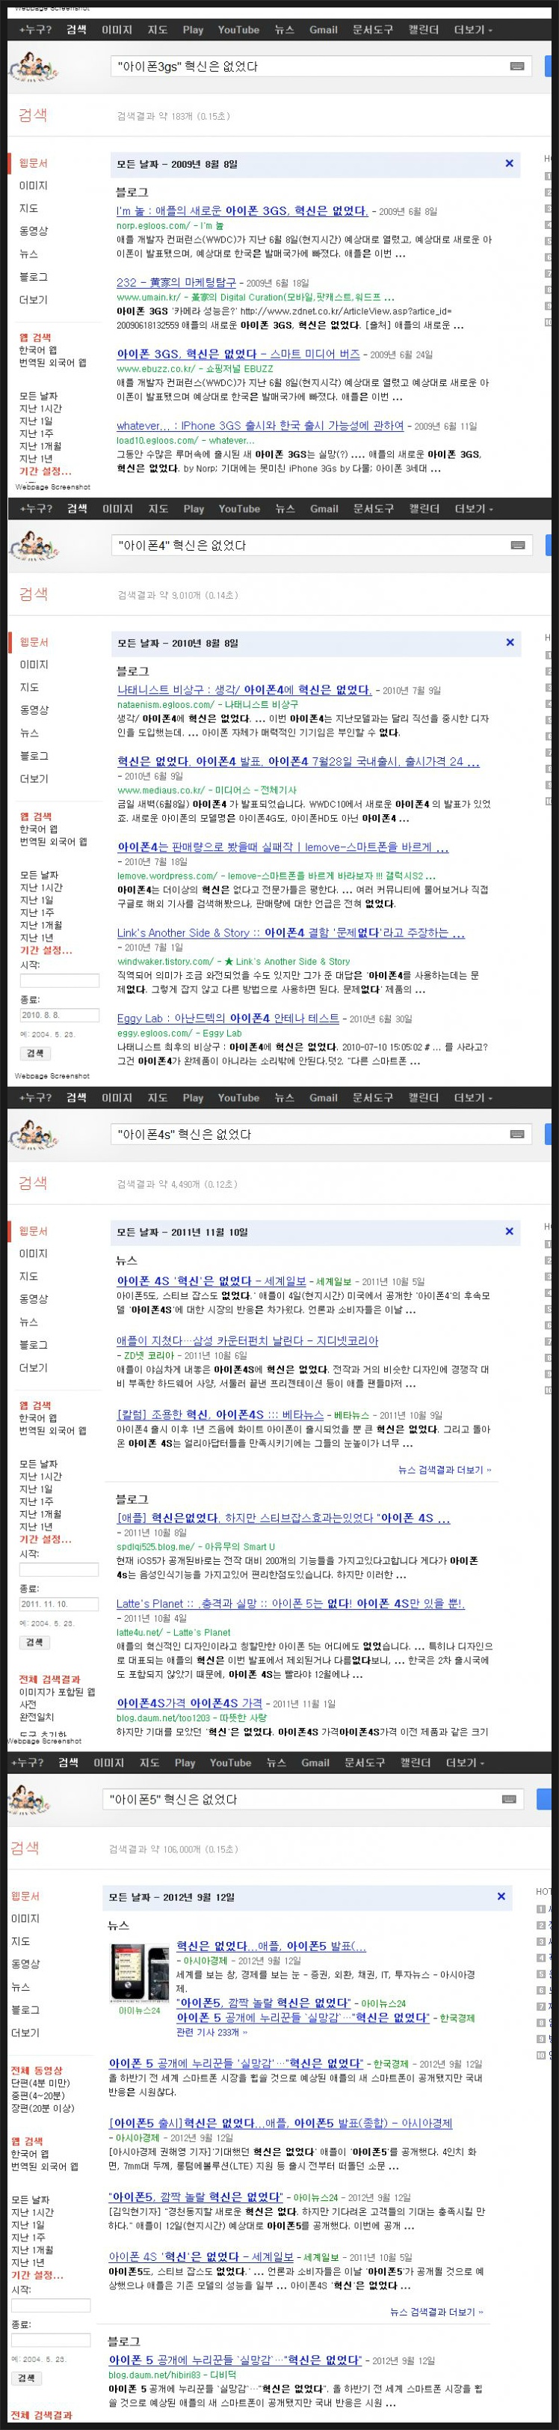The height and width of the screenshot is (2430, 559).
Task: Expand 뉴스 검색결과 더보기 under 아이폰4s news results
Action: point(444,1470)
